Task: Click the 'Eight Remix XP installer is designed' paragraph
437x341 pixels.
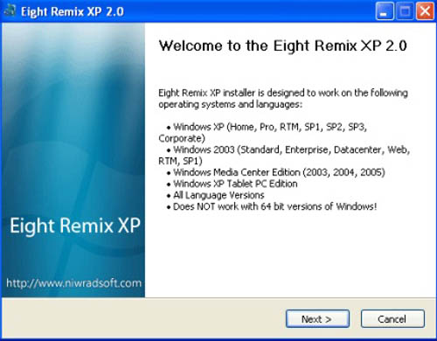Action: (283, 99)
